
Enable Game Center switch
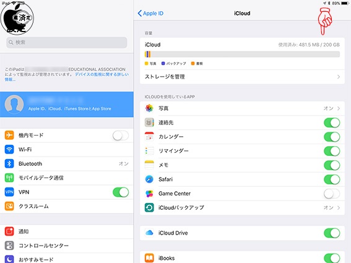(332, 194)
